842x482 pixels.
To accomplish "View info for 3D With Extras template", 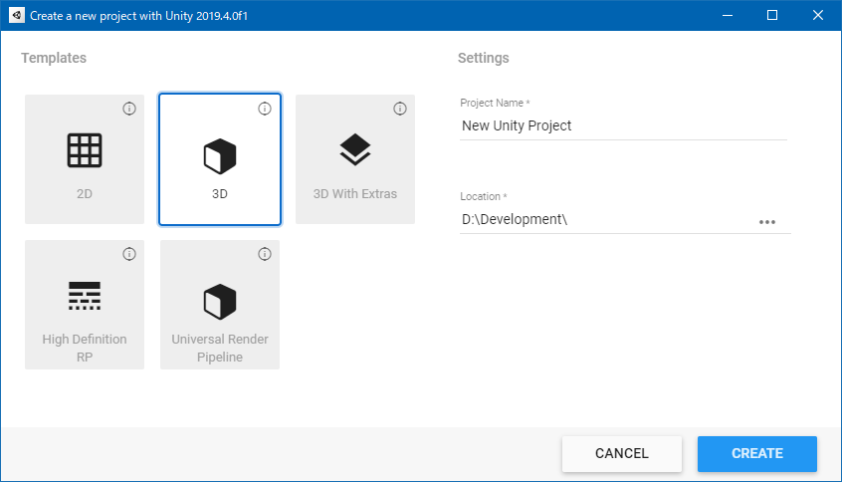I will click(400, 109).
